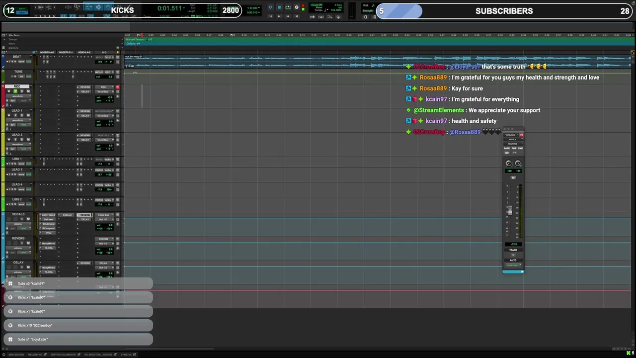636x358 pixels.
Task: Open VOCALS track Out 1-2 output selector
Action: 104,219
